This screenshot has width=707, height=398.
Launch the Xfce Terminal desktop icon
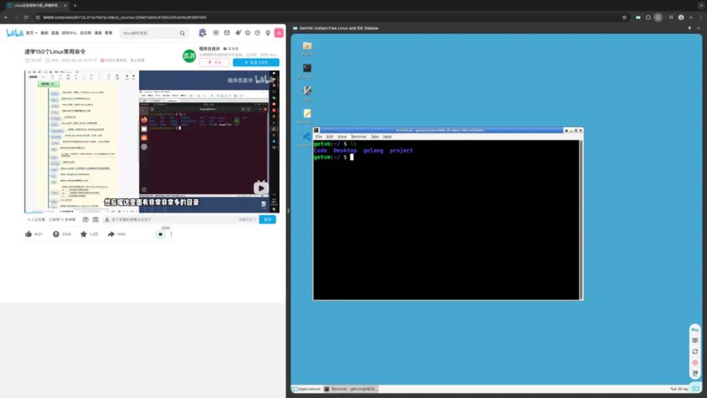click(306, 70)
